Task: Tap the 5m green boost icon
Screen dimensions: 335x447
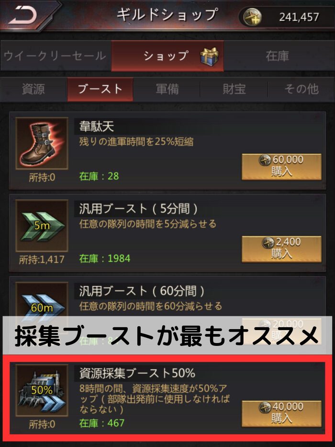Action: tap(42, 226)
